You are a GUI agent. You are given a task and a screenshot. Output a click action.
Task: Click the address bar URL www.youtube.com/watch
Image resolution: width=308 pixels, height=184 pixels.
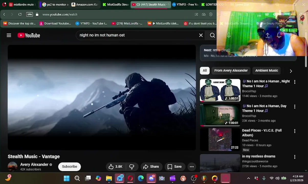[x=60, y=15]
